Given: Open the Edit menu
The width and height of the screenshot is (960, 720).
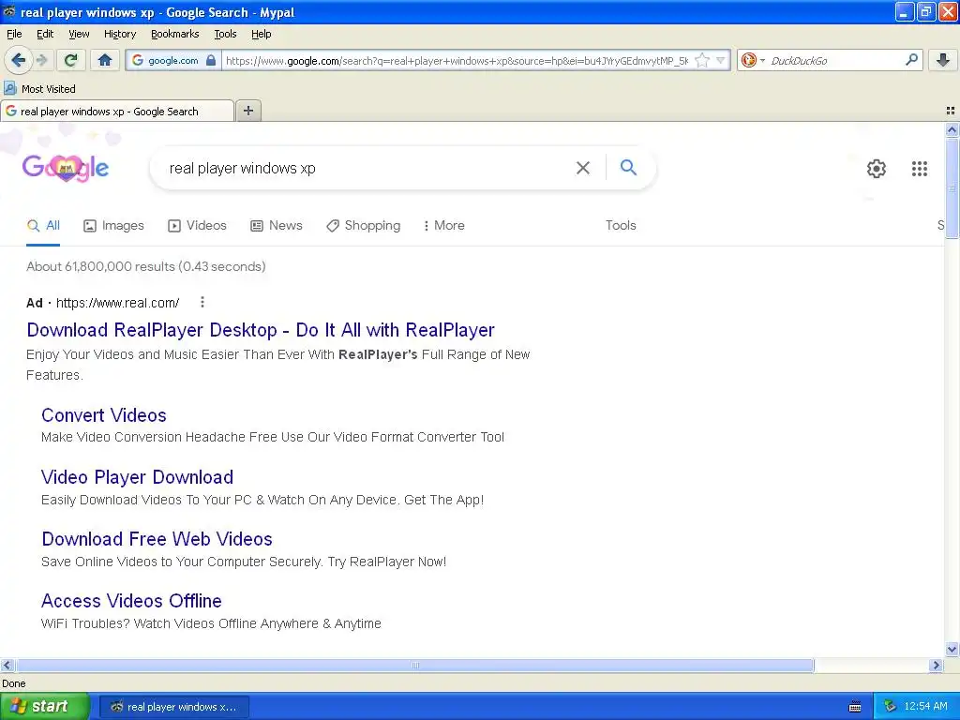Looking at the screenshot, I should tap(45, 34).
